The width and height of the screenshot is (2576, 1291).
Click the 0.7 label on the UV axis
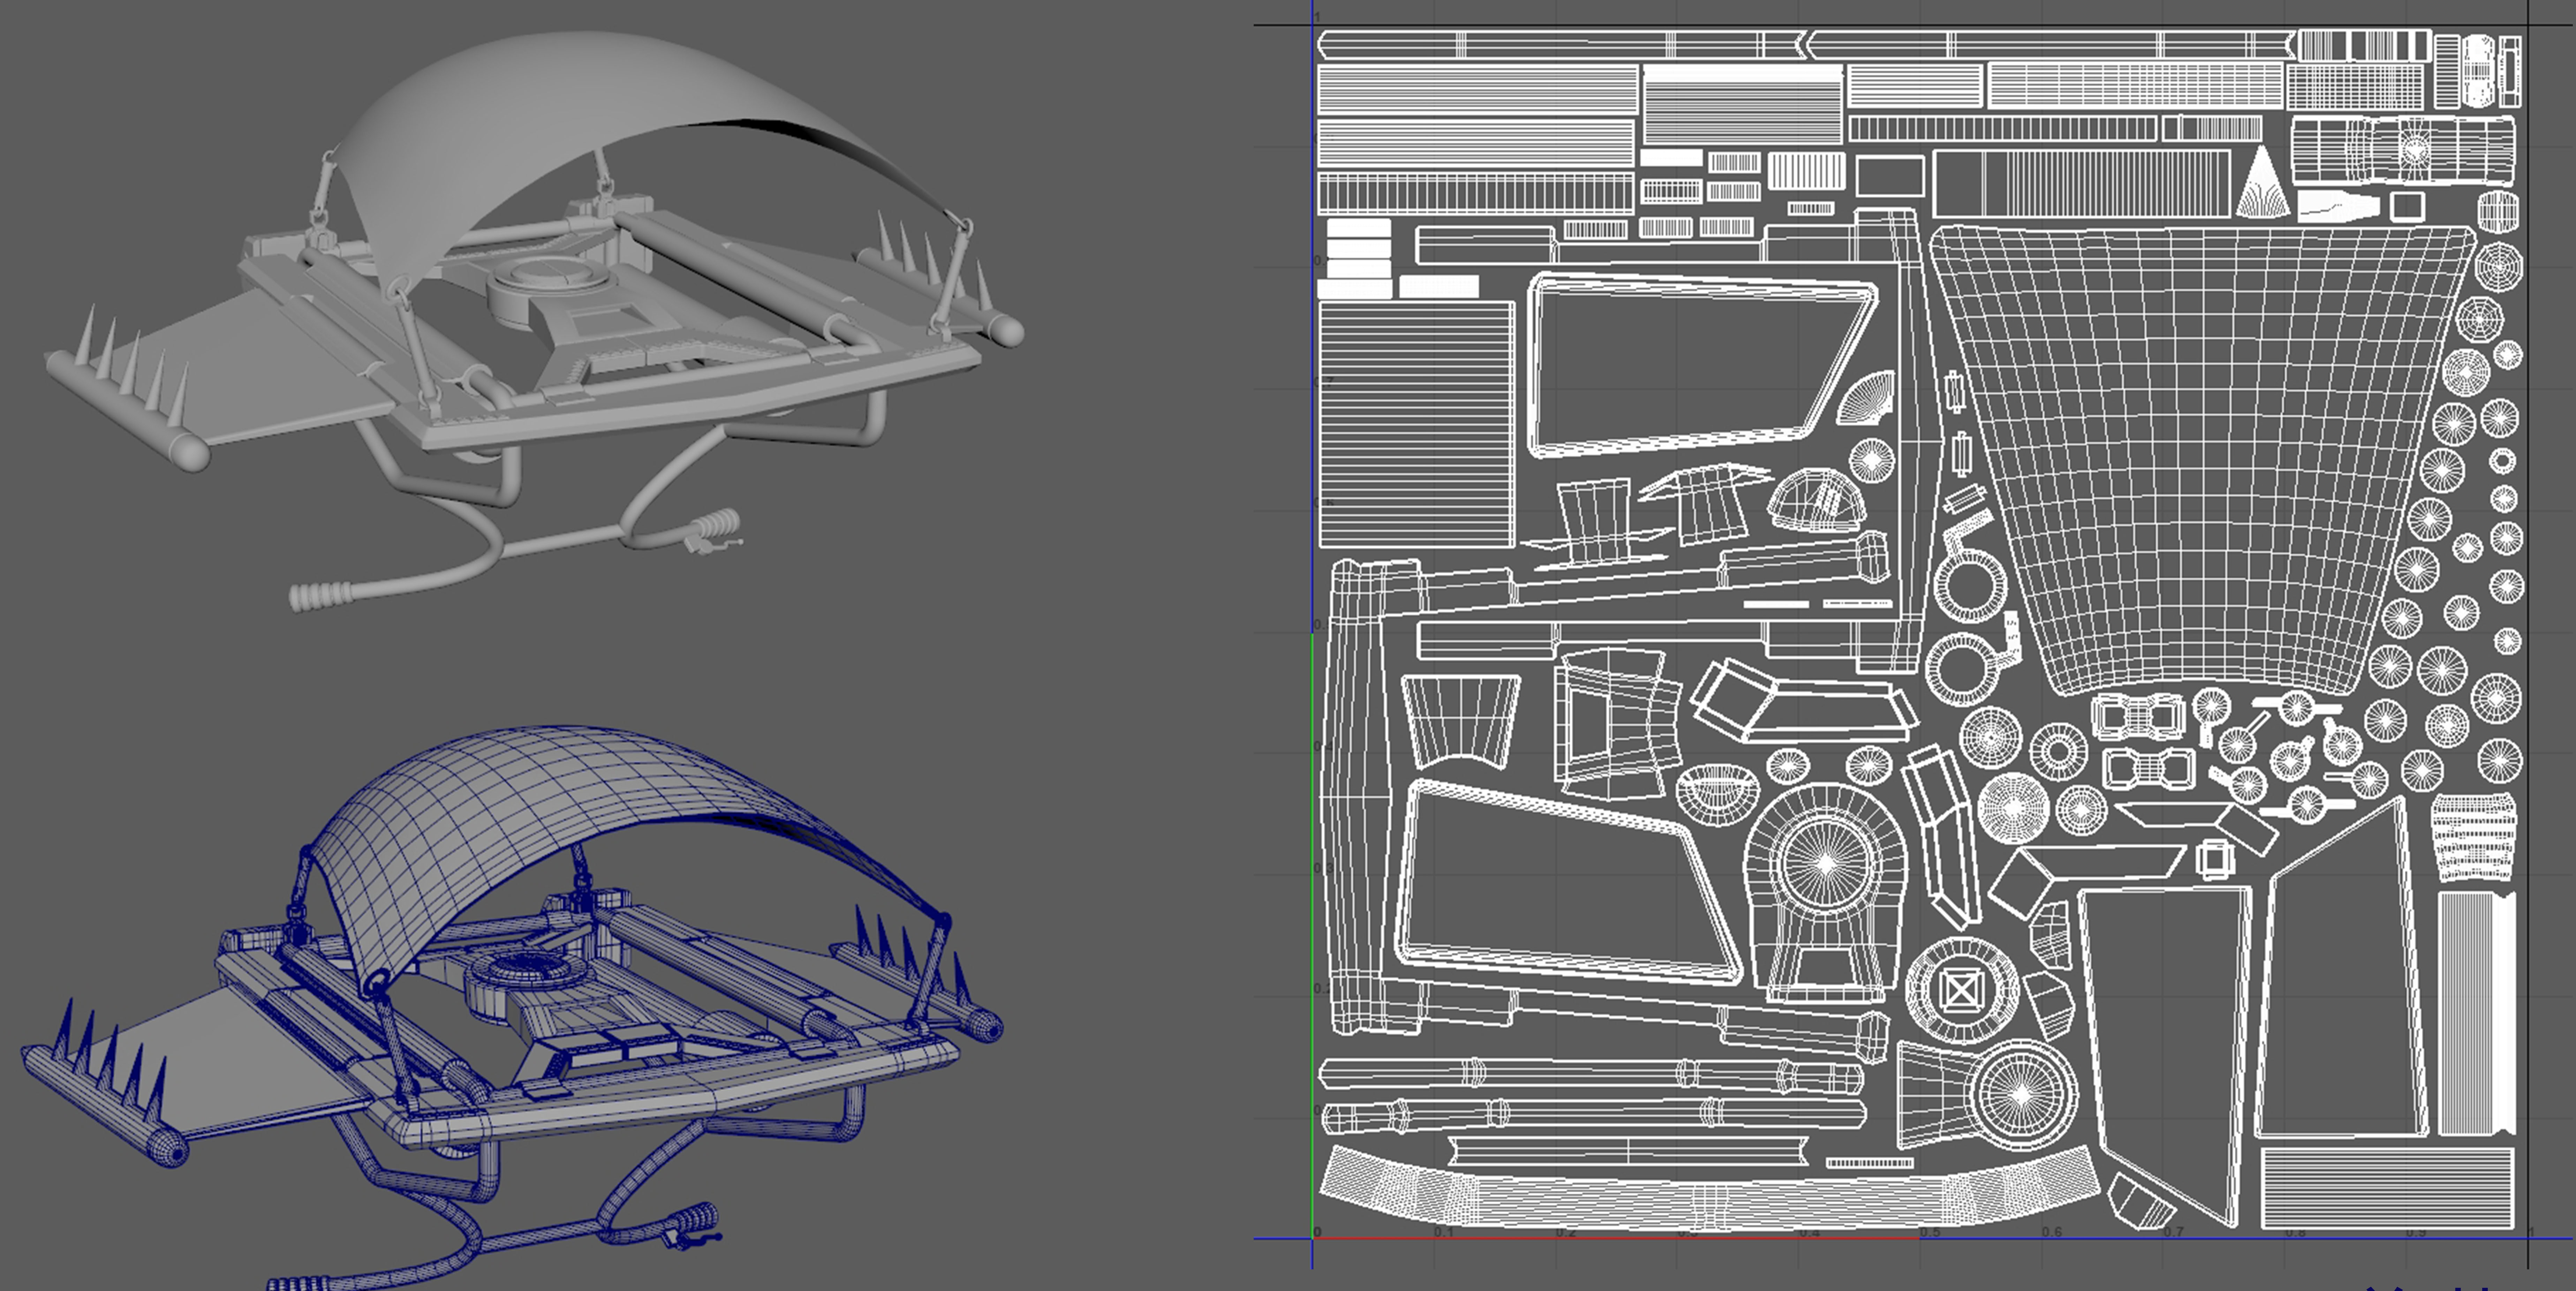(x=2174, y=1232)
